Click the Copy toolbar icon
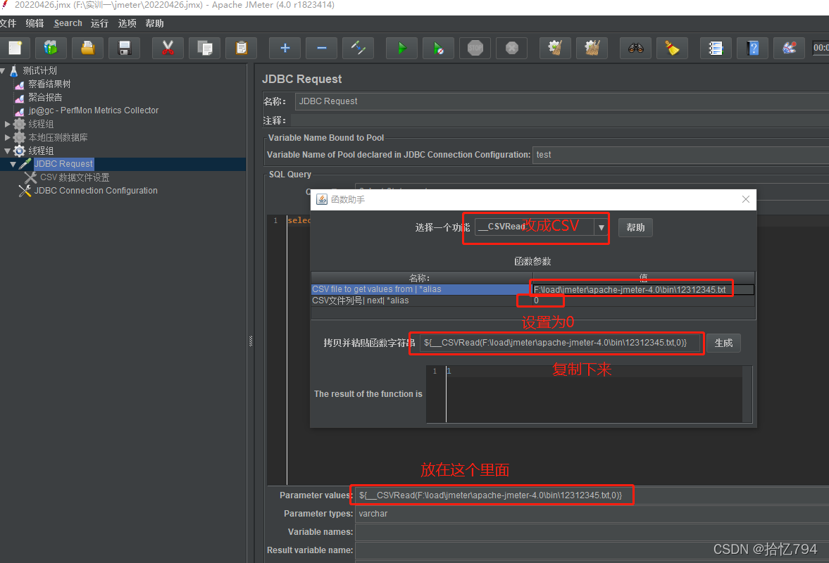829x563 pixels. pyautogui.click(x=204, y=48)
